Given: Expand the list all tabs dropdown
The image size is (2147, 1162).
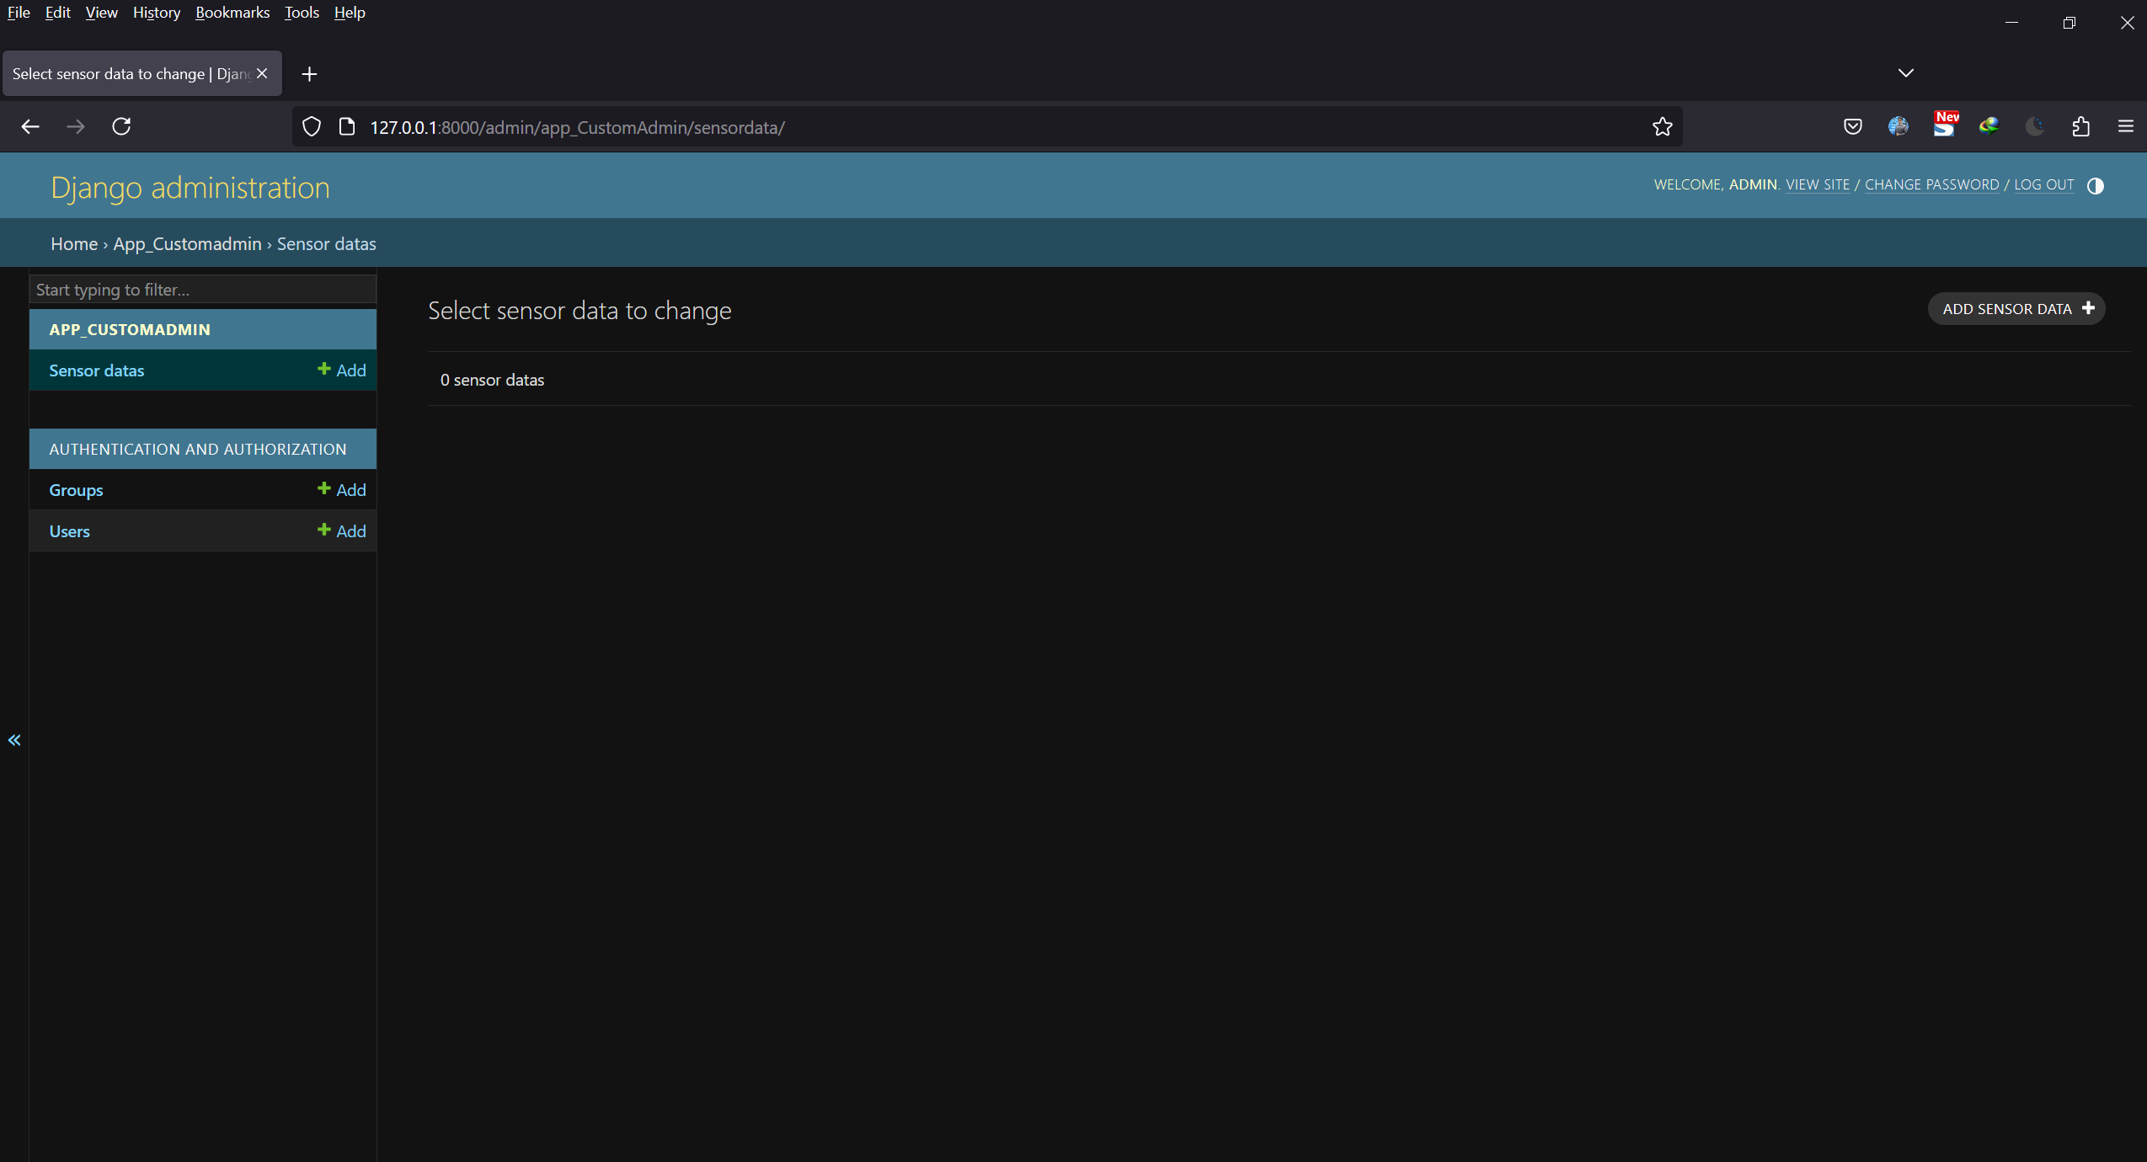Looking at the screenshot, I should pos(1905,73).
